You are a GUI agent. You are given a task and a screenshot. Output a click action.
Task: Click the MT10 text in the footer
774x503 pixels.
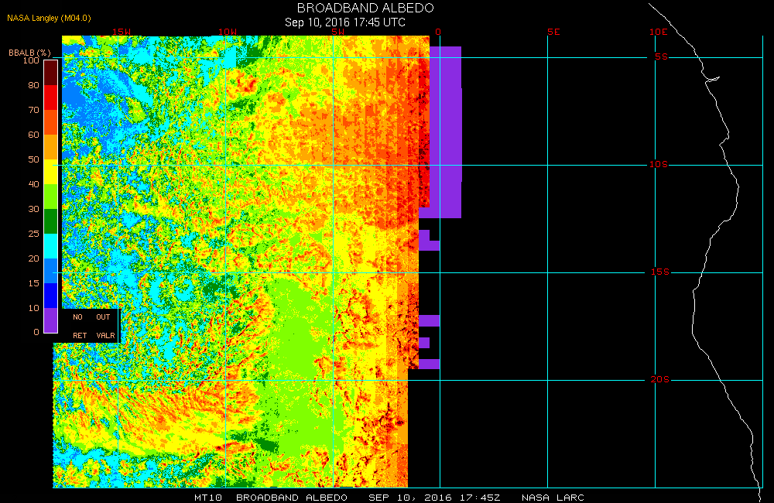pos(207,498)
